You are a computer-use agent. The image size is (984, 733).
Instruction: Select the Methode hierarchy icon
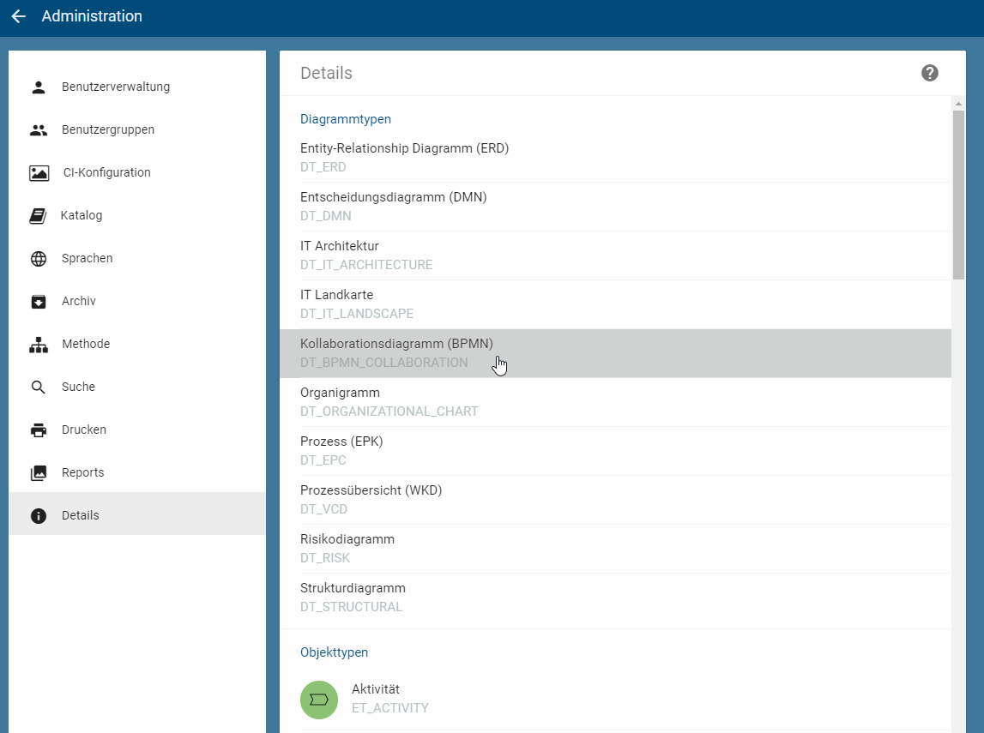[39, 343]
